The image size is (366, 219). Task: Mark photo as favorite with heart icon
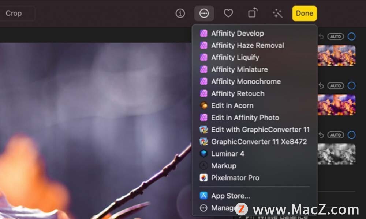pos(228,13)
